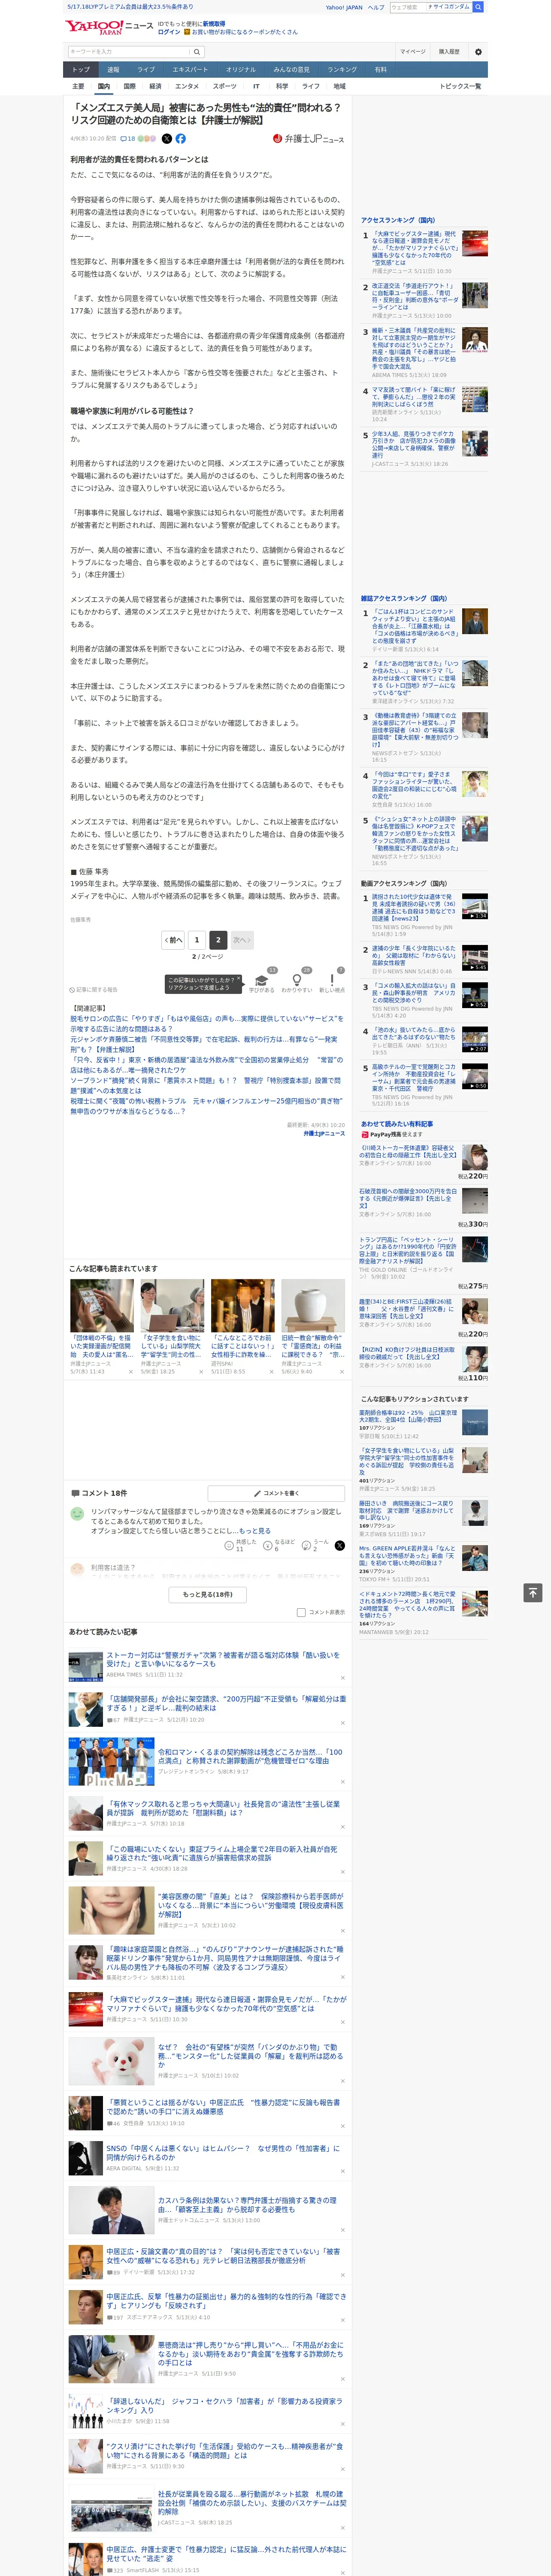Open related article 脱毛サロンの広告に
Screen dimensions: 551x2576
pyautogui.click(x=206, y=1024)
